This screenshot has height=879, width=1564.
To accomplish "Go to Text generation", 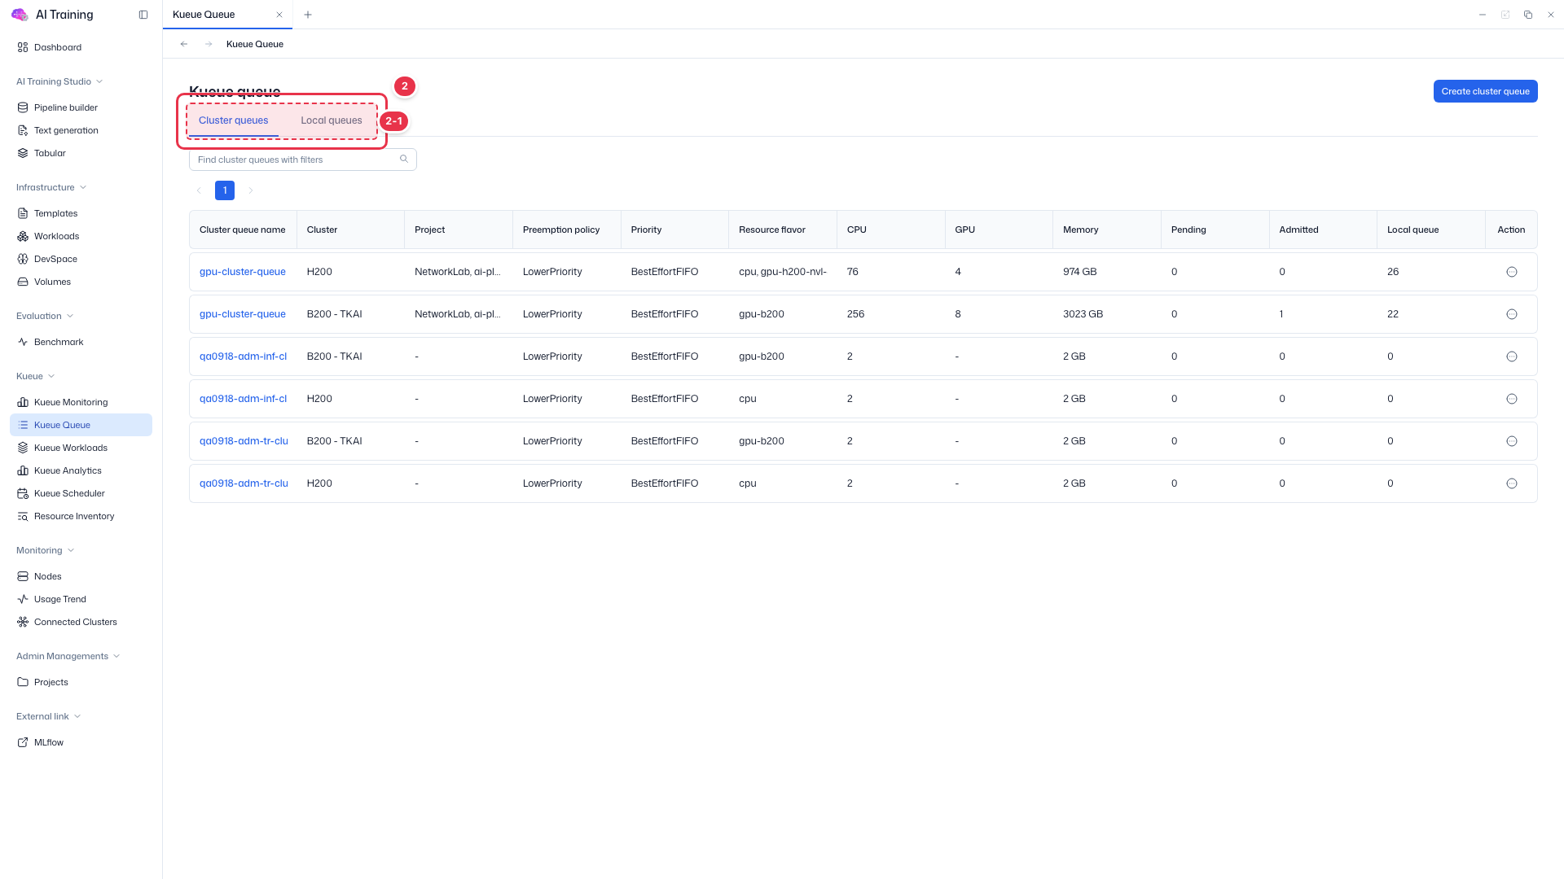I will pos(66,130).
